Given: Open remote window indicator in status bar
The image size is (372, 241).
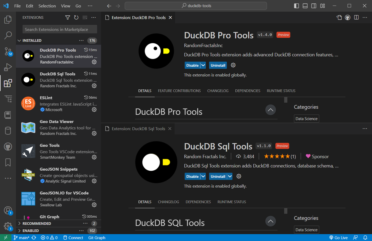Looking at the screenshot, I should (x=6, y=238).
